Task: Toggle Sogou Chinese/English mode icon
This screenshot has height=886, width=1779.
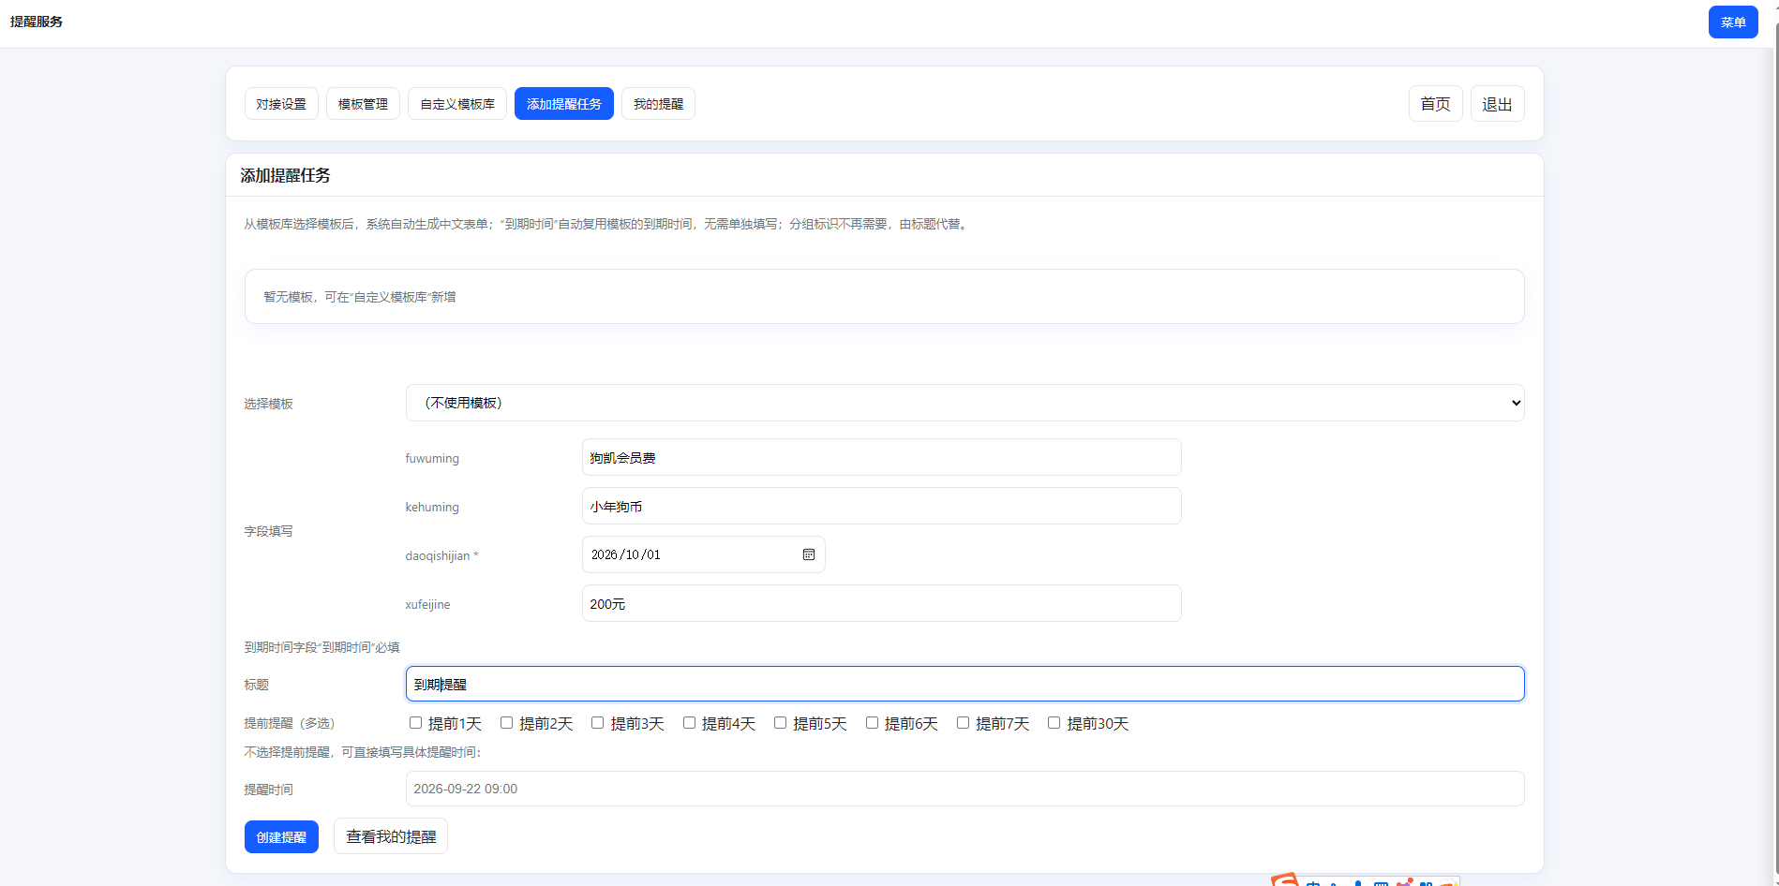Action: click(x=1313, y=883)
